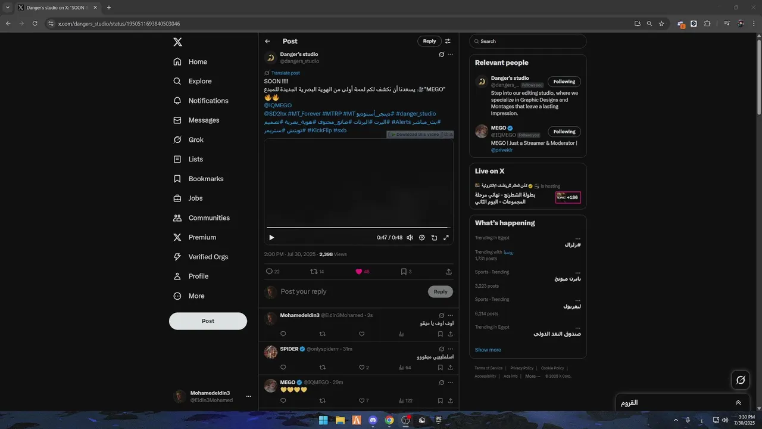This screenshot has width=762, height=429.
Task: Mute the video sound
Action: click(410, 238)
